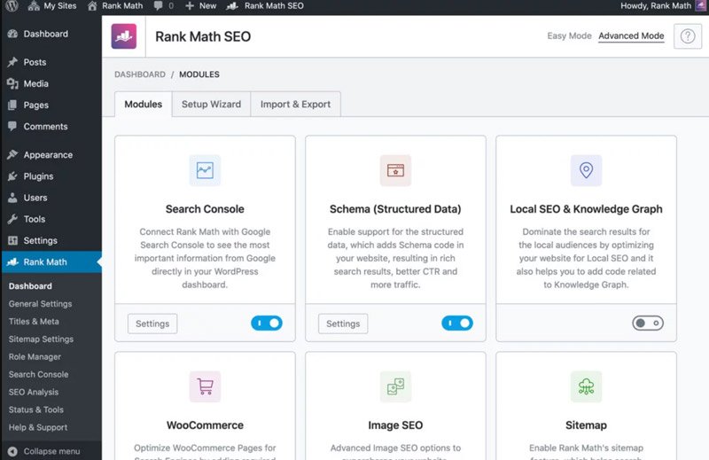
Task: Click the WordPress logo in admin bar
Action: coord(12,5)
